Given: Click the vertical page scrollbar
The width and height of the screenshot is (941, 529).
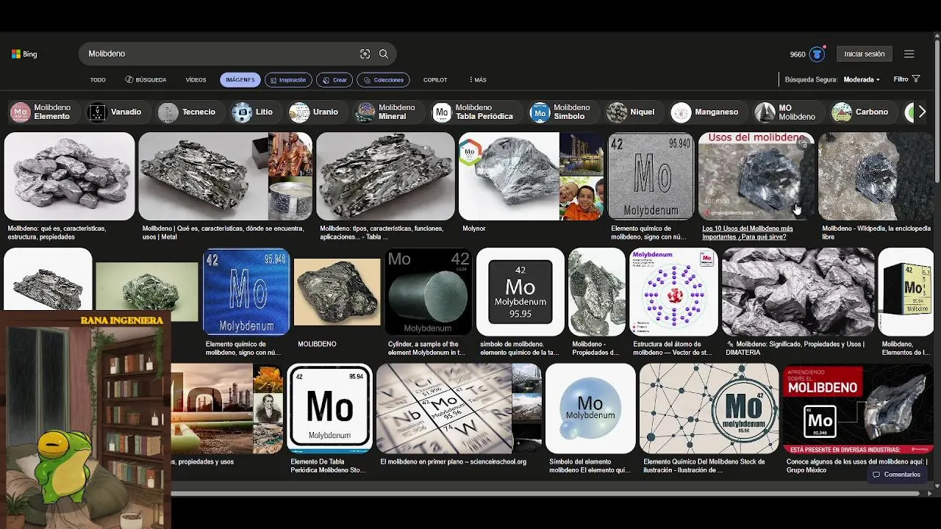Looking at the screenshot, I should pos(937,110).
